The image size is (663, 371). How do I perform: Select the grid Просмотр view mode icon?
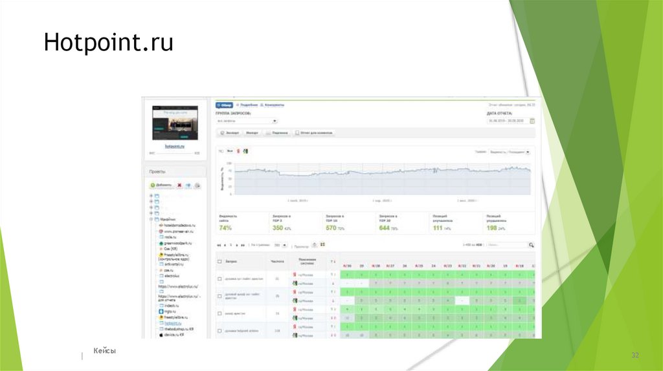point(322,245)
